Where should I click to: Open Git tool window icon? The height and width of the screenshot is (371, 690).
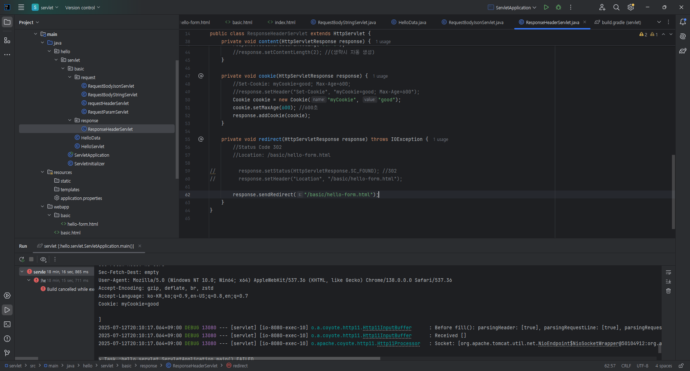coord(7,353)
